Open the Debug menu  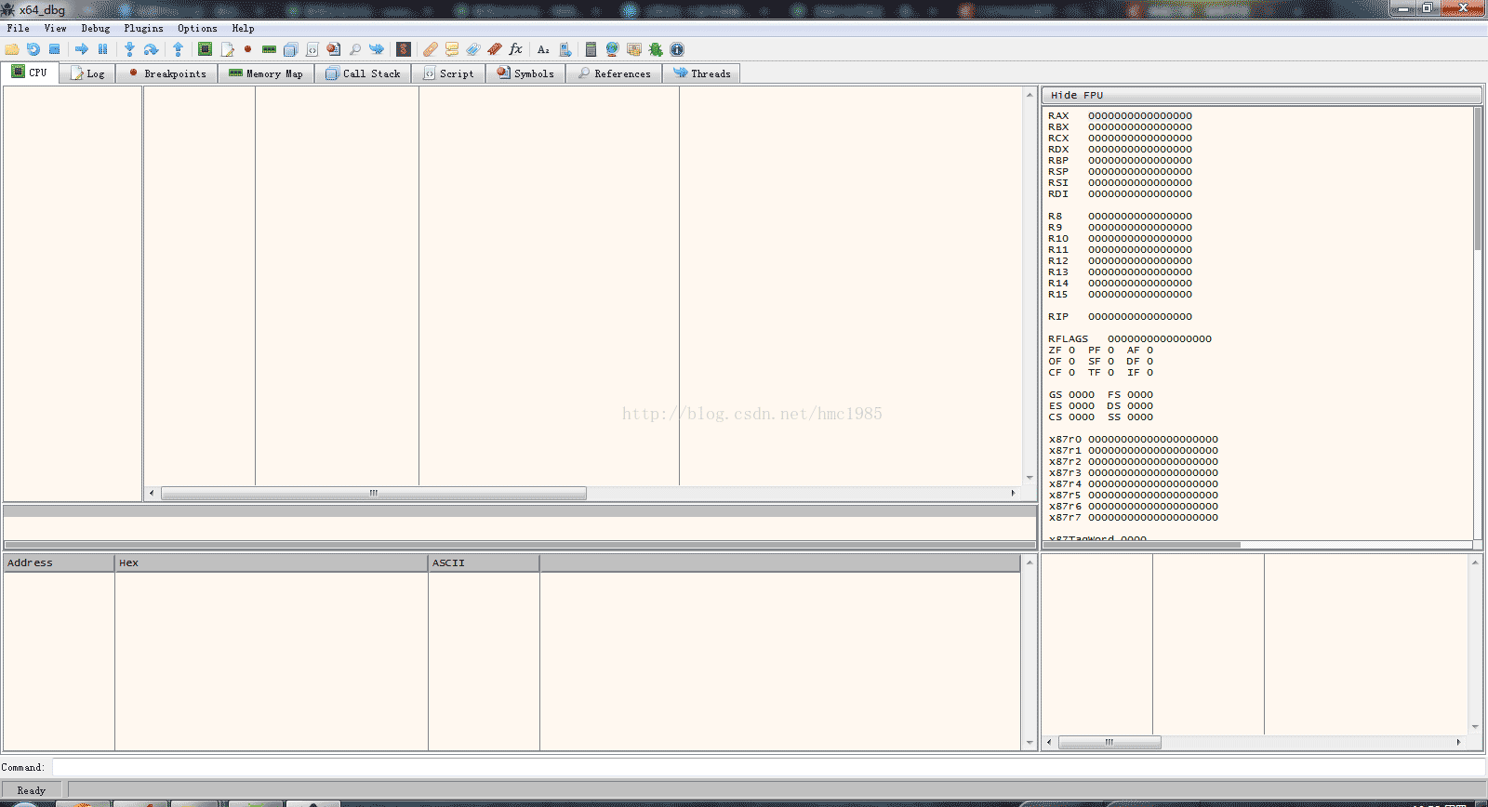click(x=95, y=28)
